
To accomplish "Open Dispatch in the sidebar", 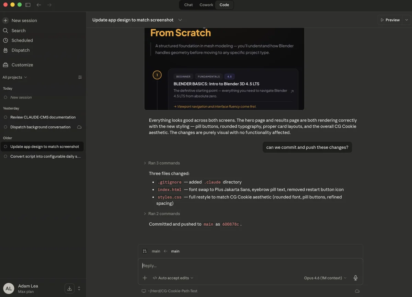I will click(20, 50).
